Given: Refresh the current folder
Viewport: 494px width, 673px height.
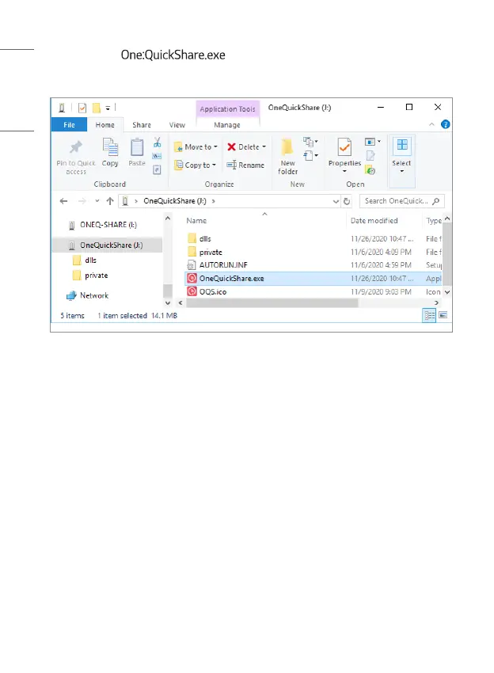Looking at the screenshot, I should pyautogui.click(x=347, y=201).
